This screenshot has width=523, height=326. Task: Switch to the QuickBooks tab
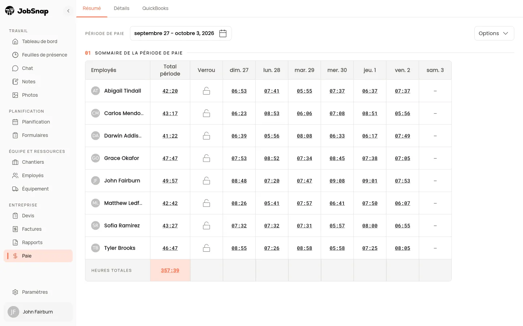point(155,8)
